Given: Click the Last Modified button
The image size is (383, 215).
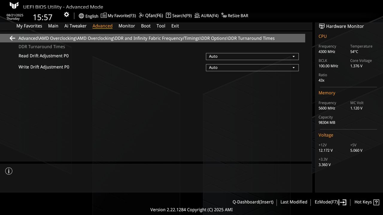Looking at the screenshot, I should (x=294, y=202).
